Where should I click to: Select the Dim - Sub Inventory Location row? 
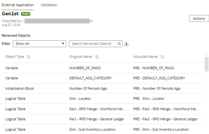point(92,129)
